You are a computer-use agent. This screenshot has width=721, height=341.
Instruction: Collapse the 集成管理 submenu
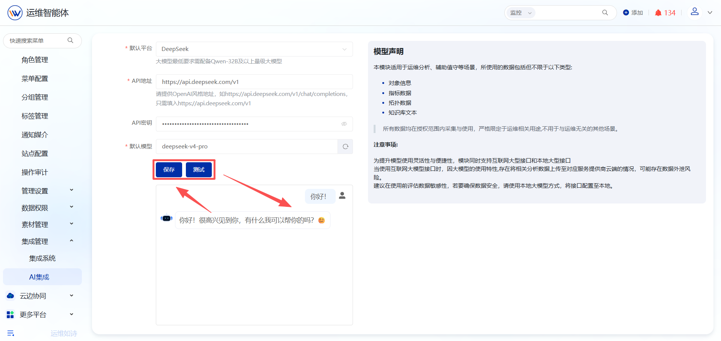click(71, 241)
